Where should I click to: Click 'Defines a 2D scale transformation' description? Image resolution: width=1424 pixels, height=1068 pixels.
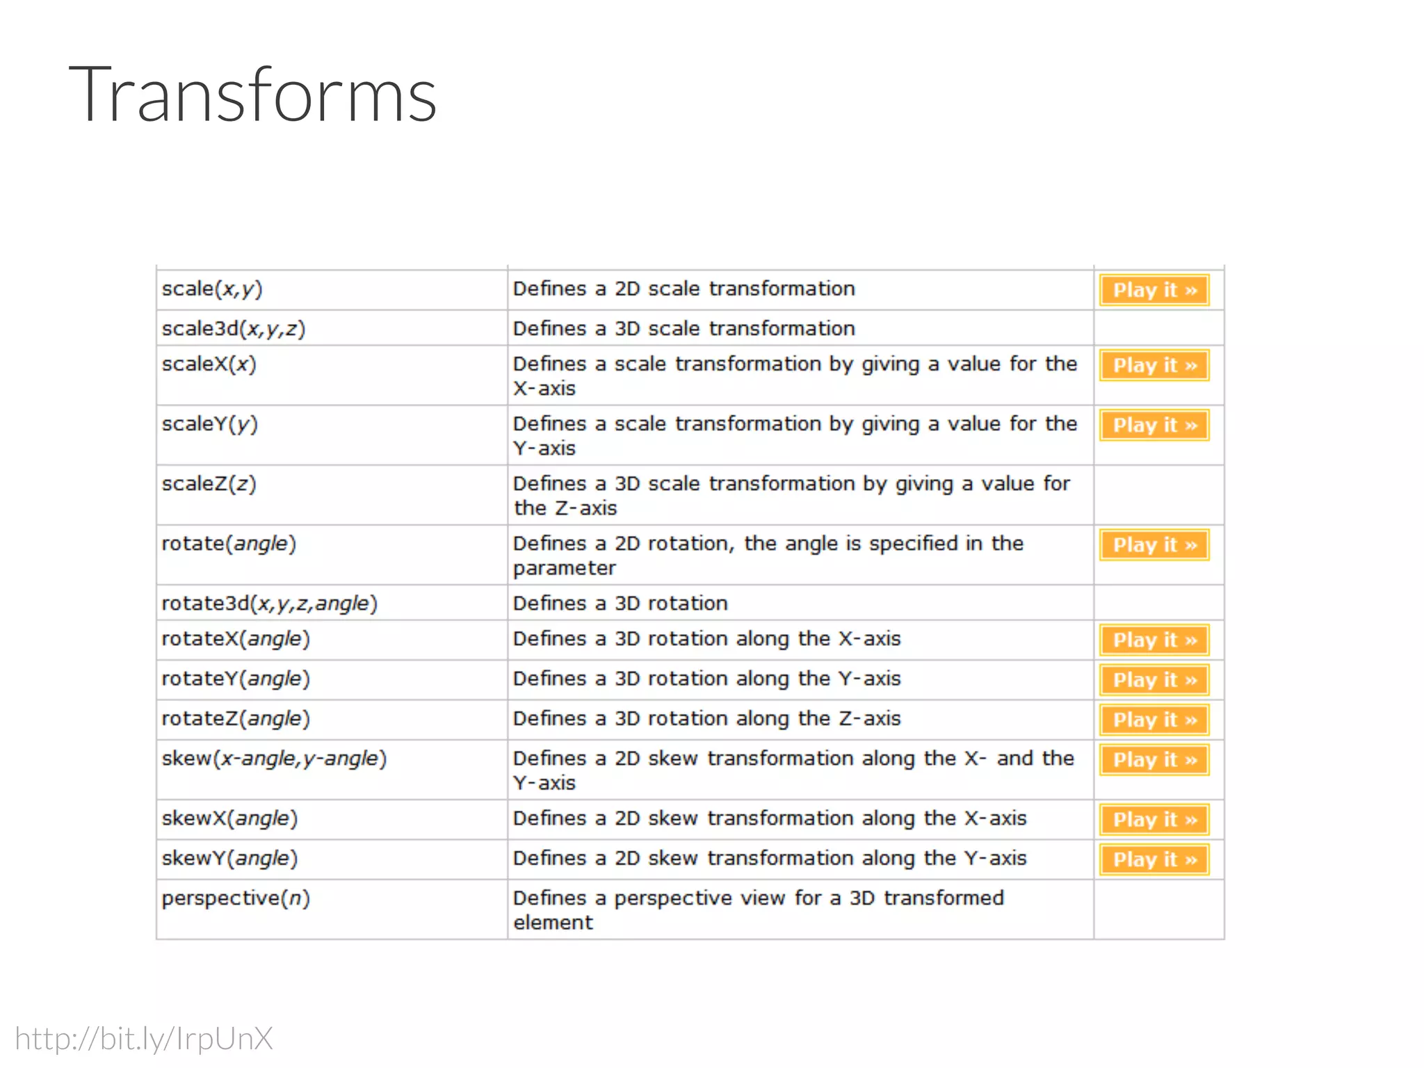click(x=683, y=289)
